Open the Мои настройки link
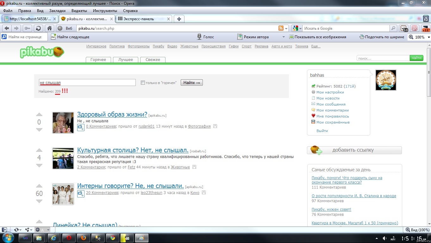 pyautogui.click(x=330, y=92)
